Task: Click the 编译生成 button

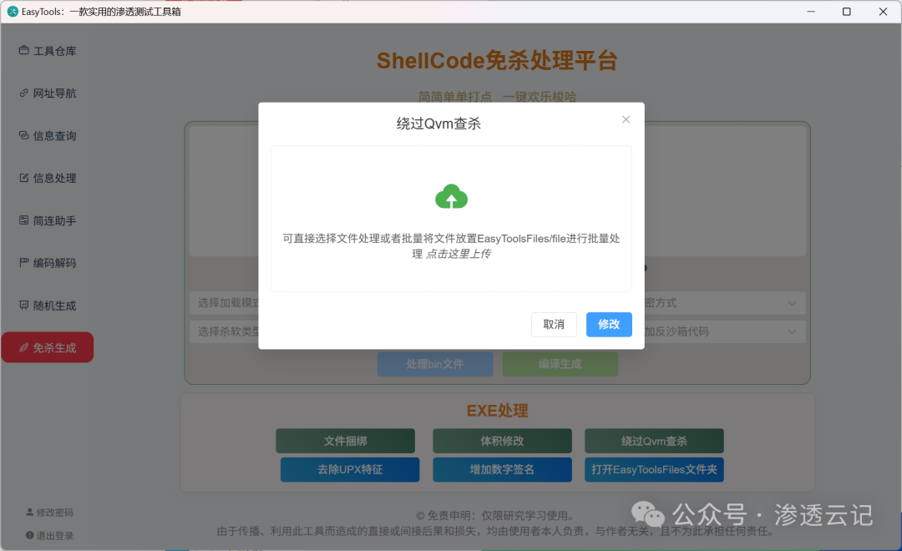Action: (560, 364)
